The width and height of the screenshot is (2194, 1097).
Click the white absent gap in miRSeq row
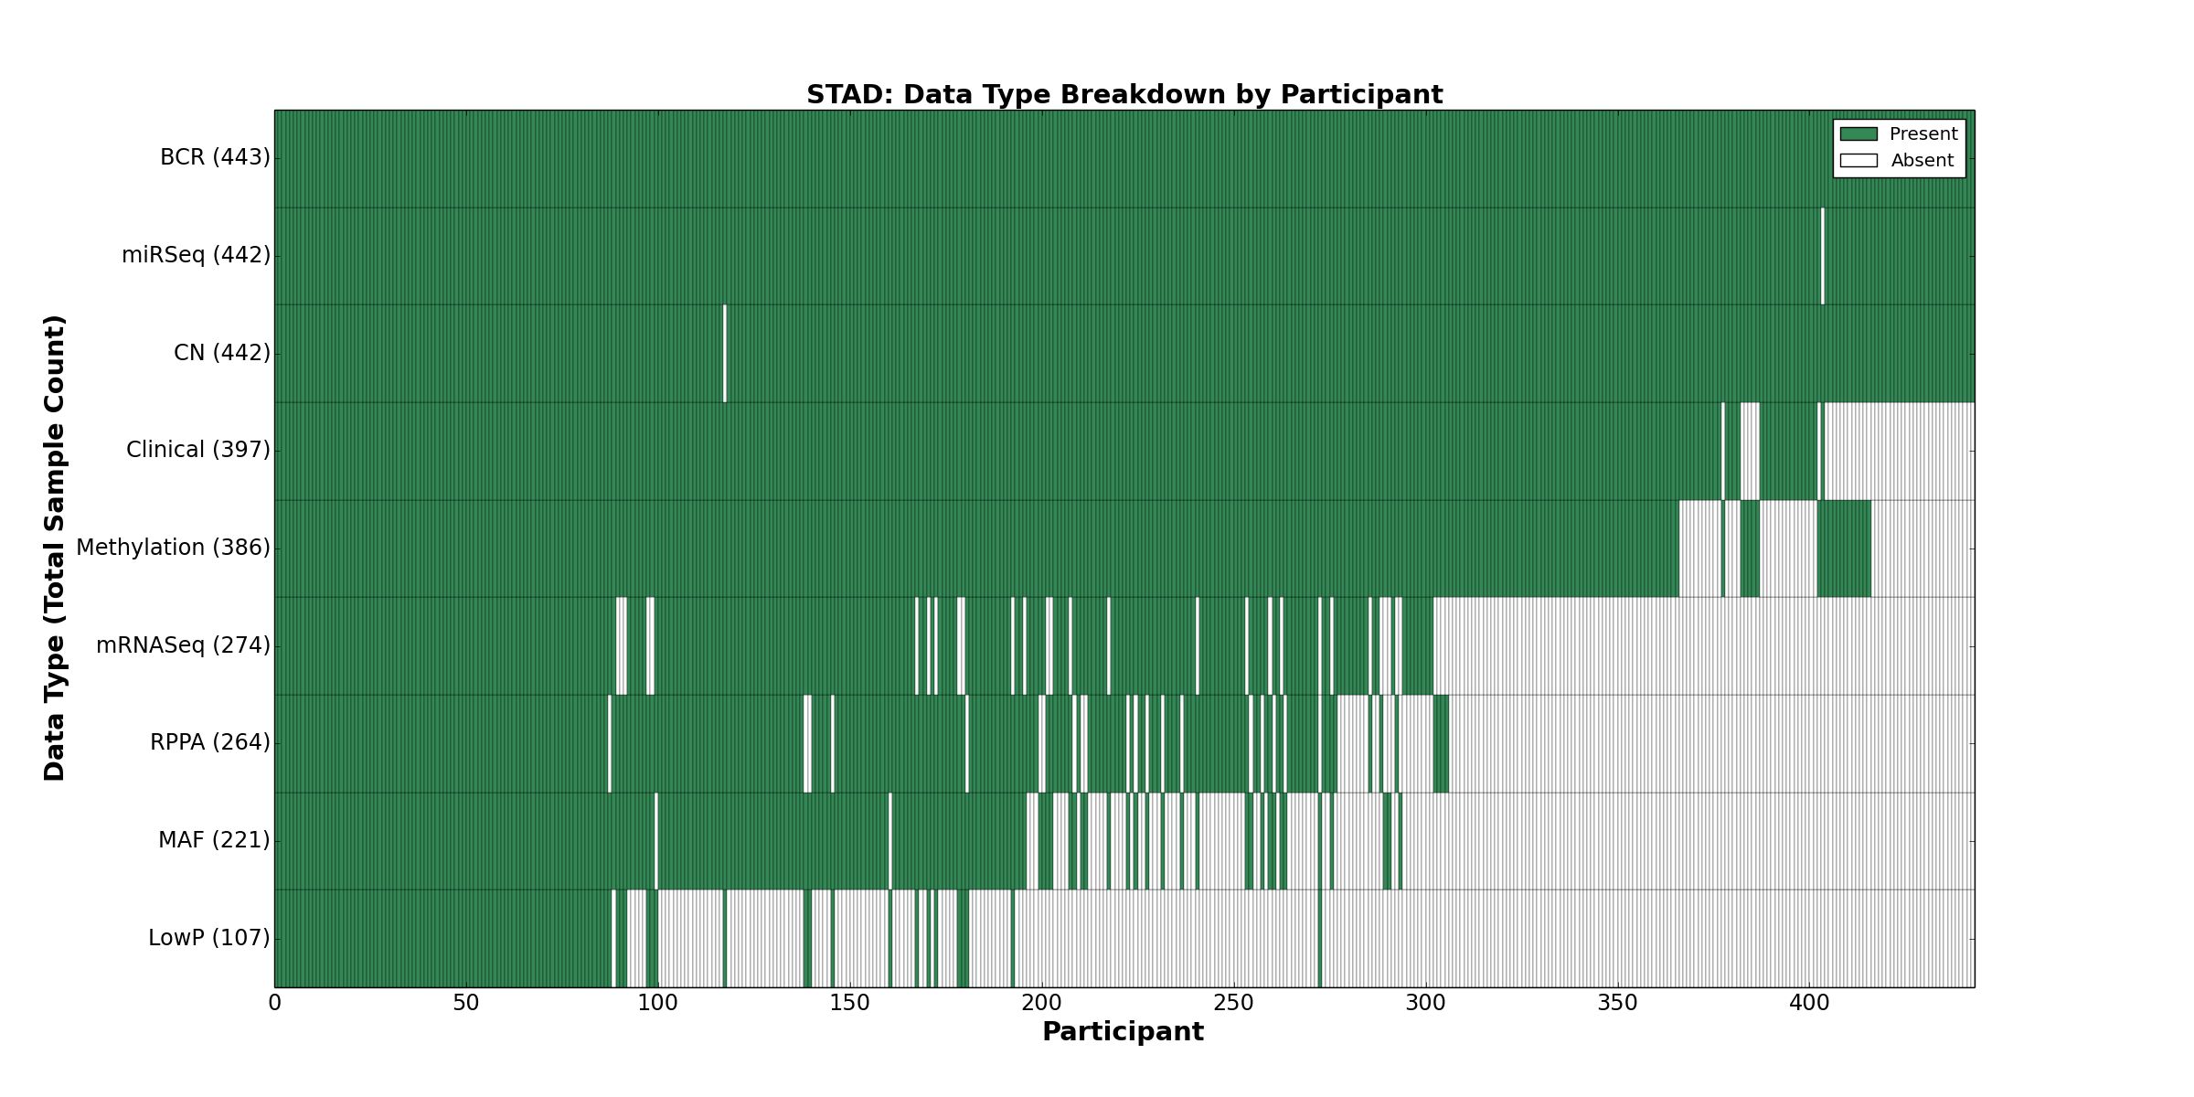tap(1822, 256)
